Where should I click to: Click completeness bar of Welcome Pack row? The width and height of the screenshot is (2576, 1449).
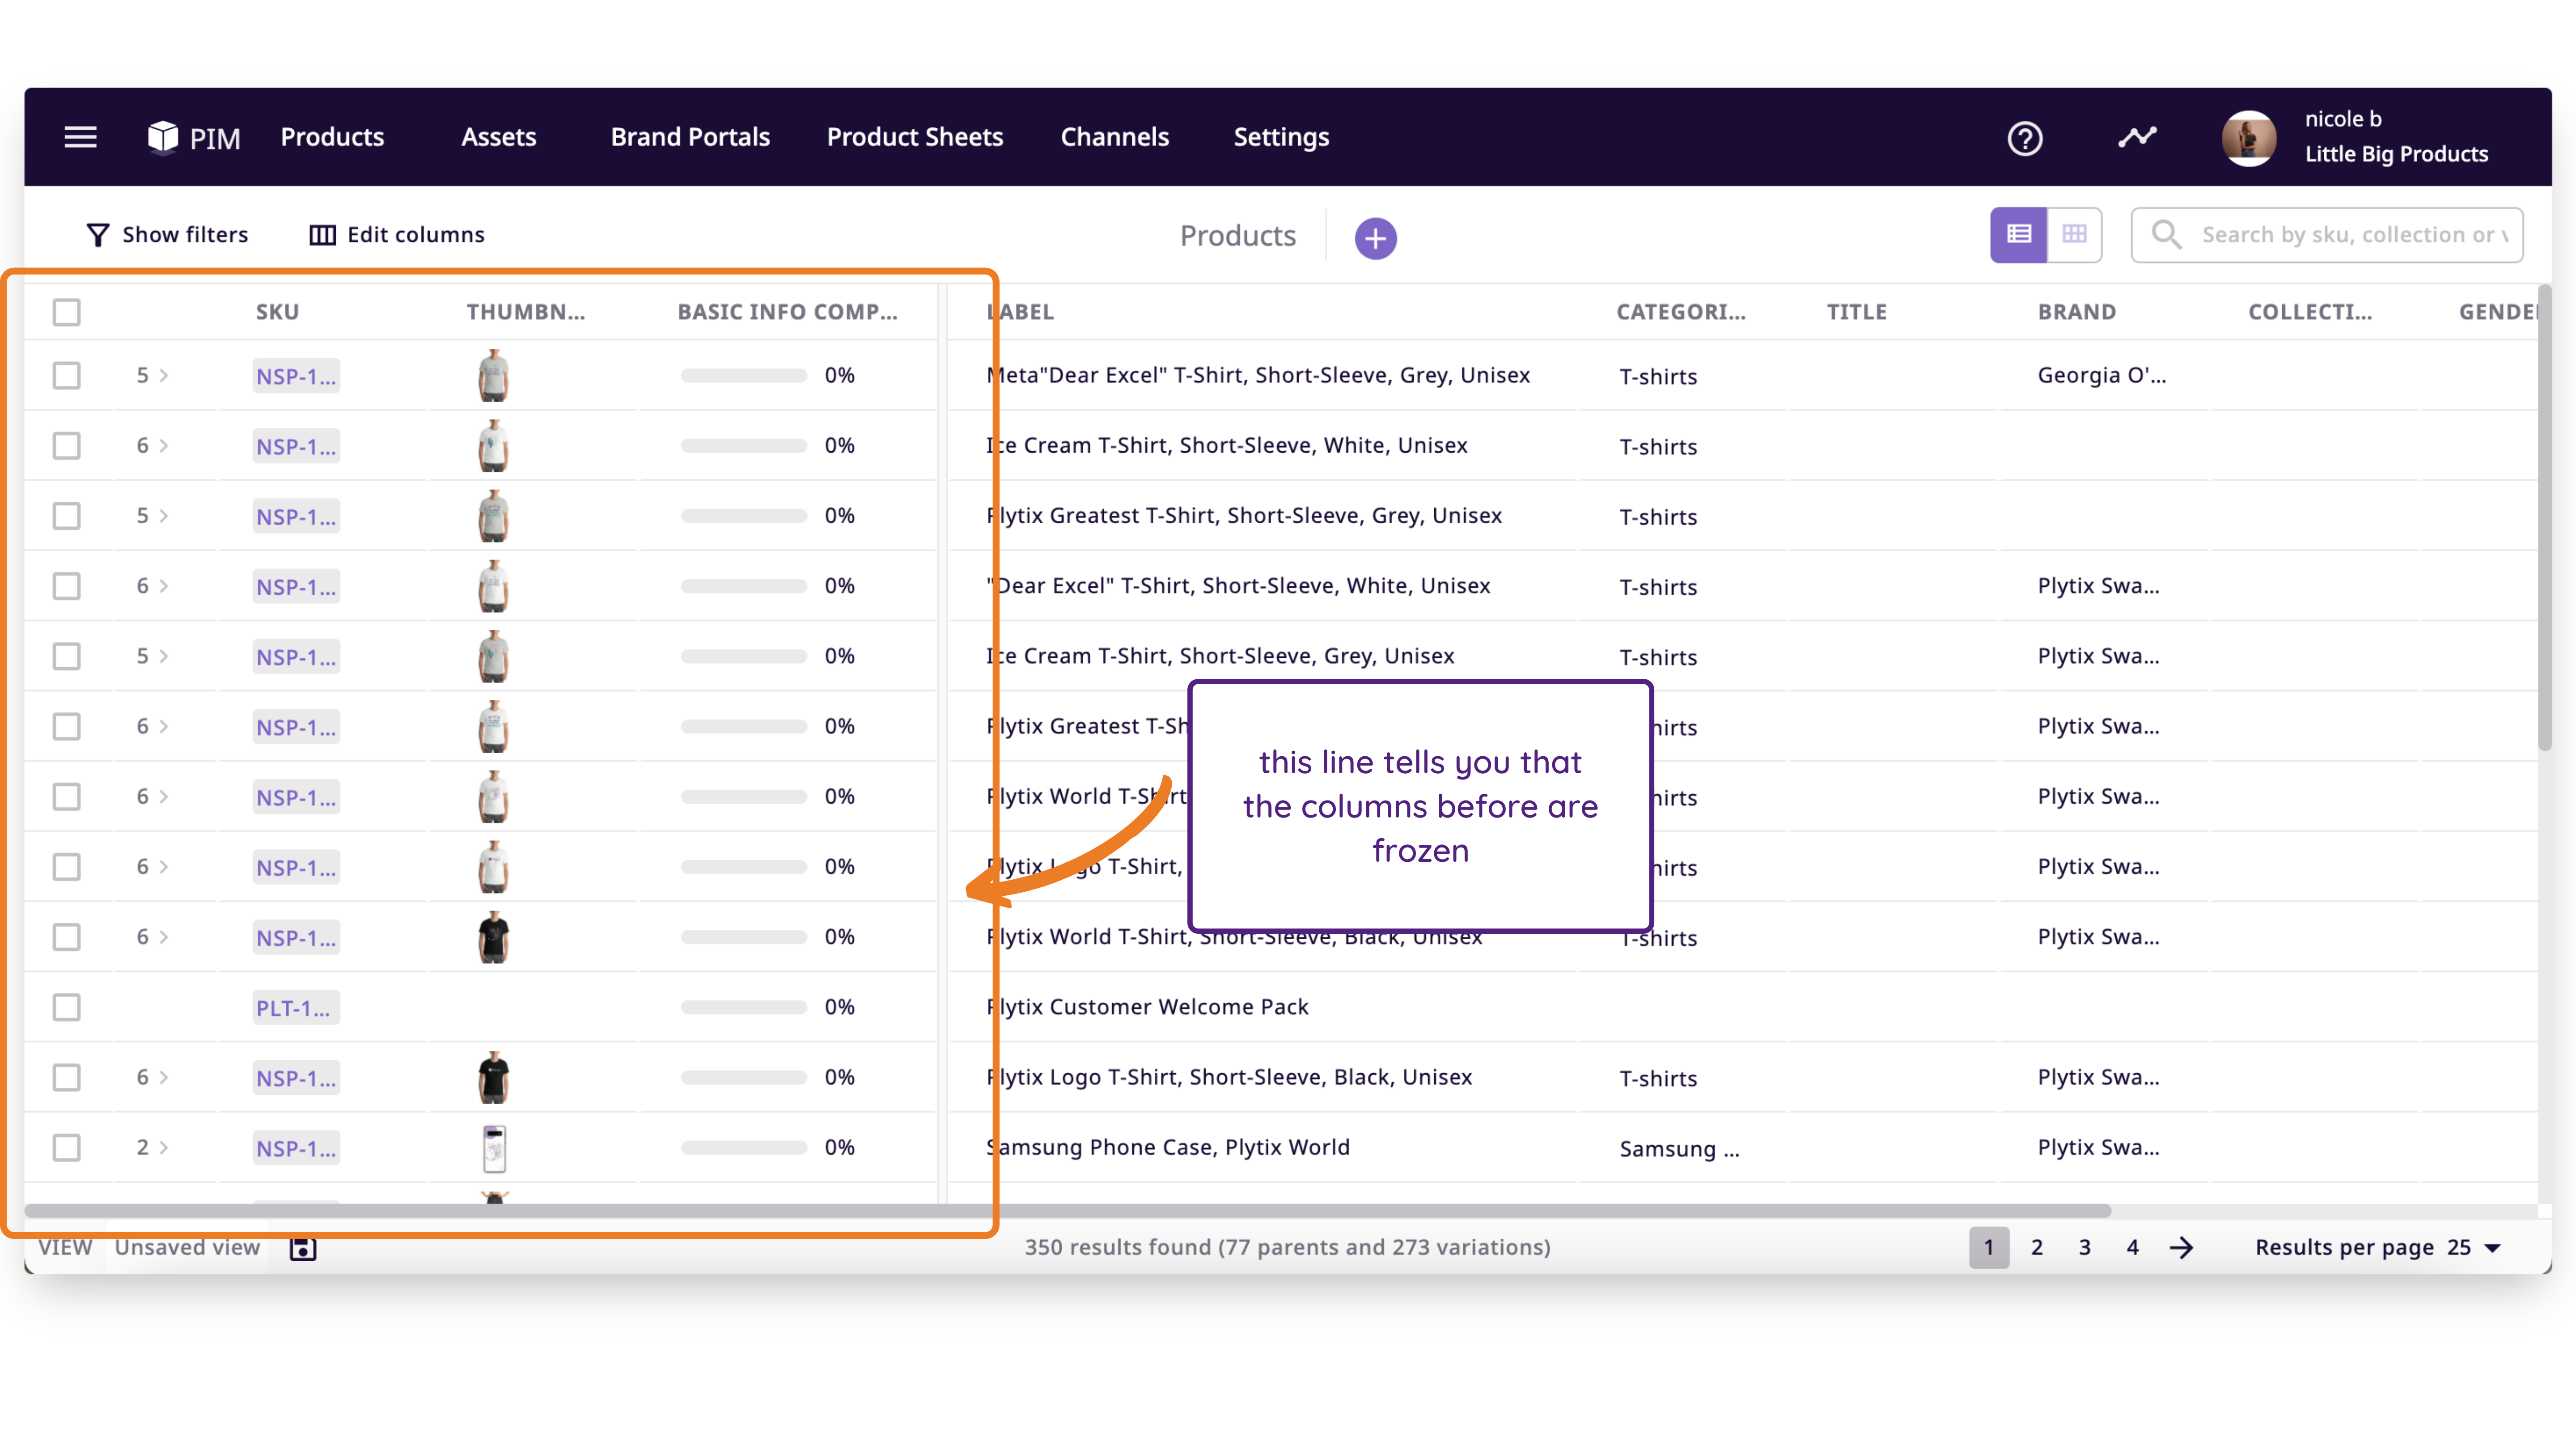pyautogui.click(x=744, y=1007)
